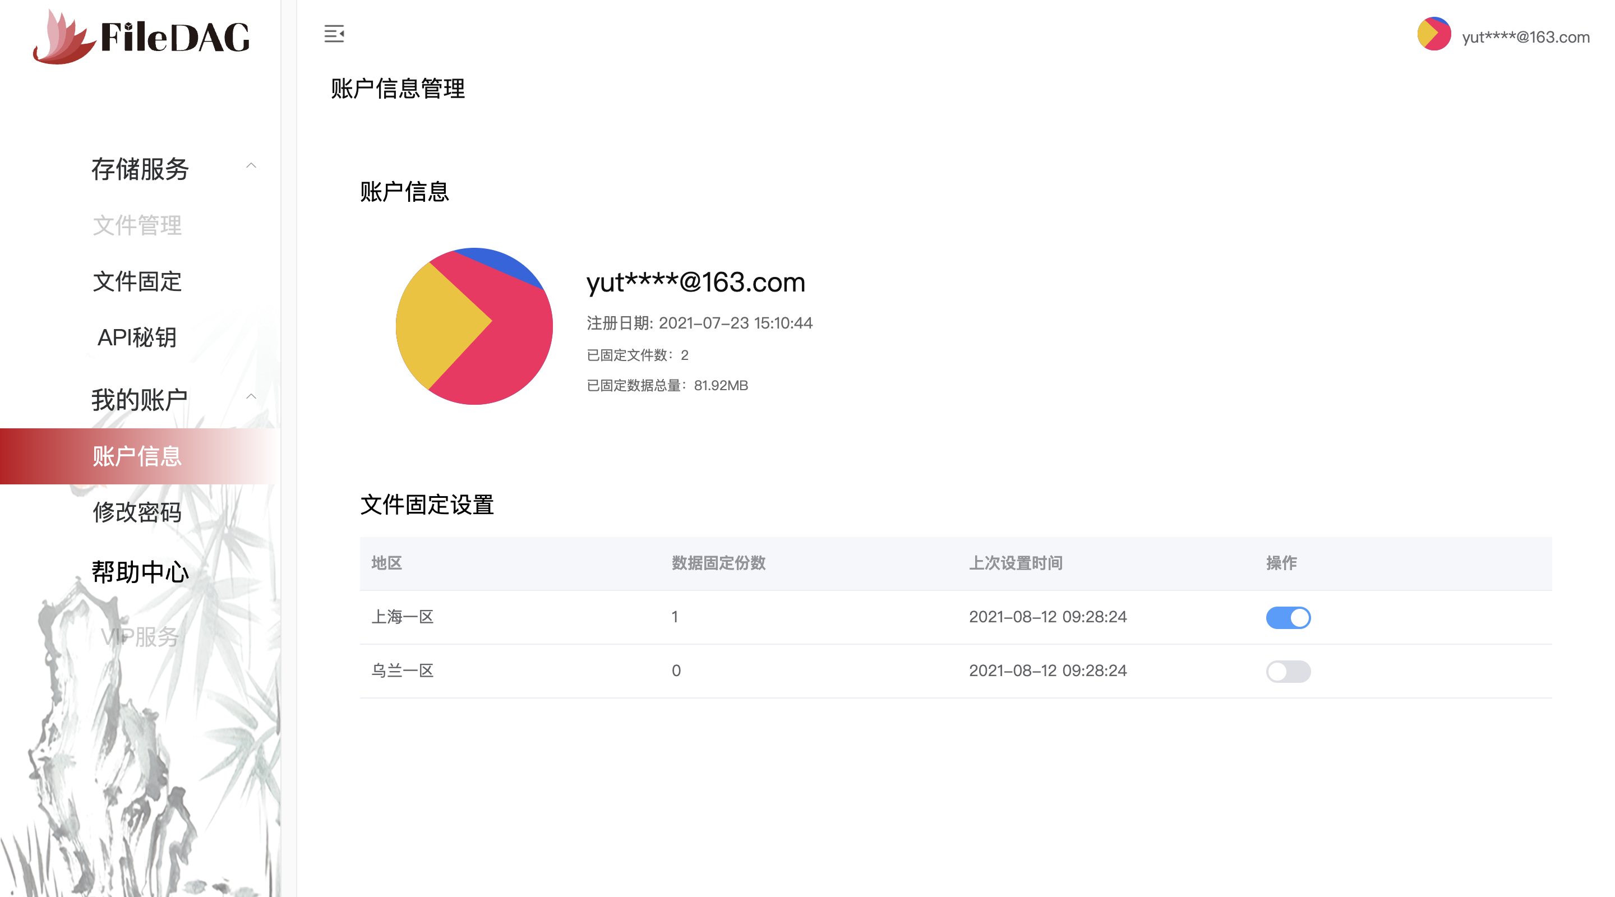
Task: Select 账户信息 sidebar item
Action: 137,456
